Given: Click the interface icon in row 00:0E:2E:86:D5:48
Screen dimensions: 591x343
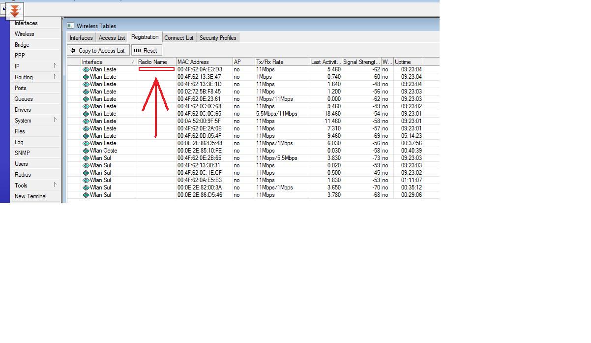Looking at the screenshot, I should point(86,143).
